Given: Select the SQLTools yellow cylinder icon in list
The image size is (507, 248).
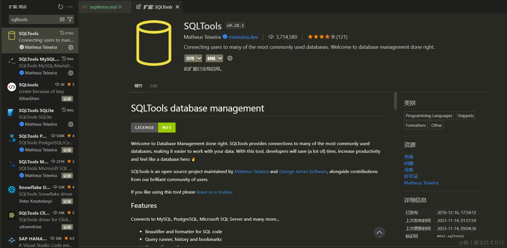Looking at the screenshot, I should click(x=12, y=36).
